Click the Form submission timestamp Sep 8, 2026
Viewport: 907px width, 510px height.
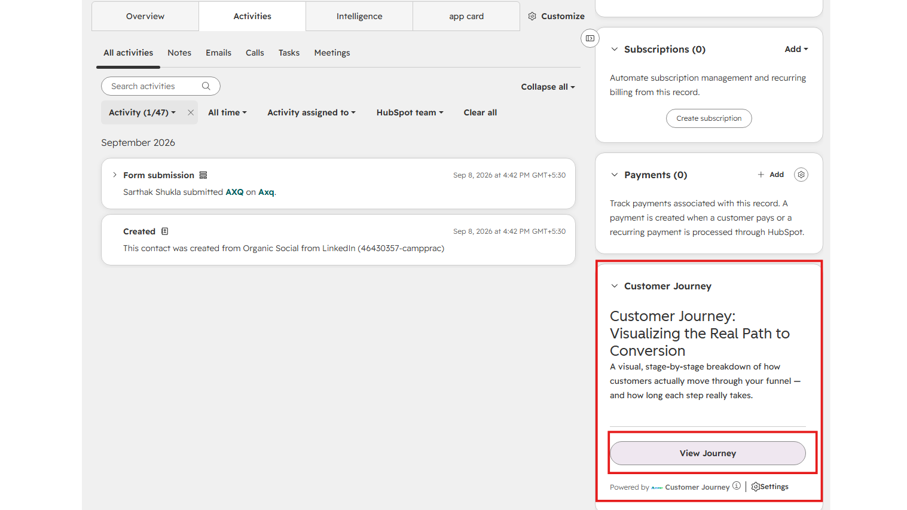click(509, 175)
